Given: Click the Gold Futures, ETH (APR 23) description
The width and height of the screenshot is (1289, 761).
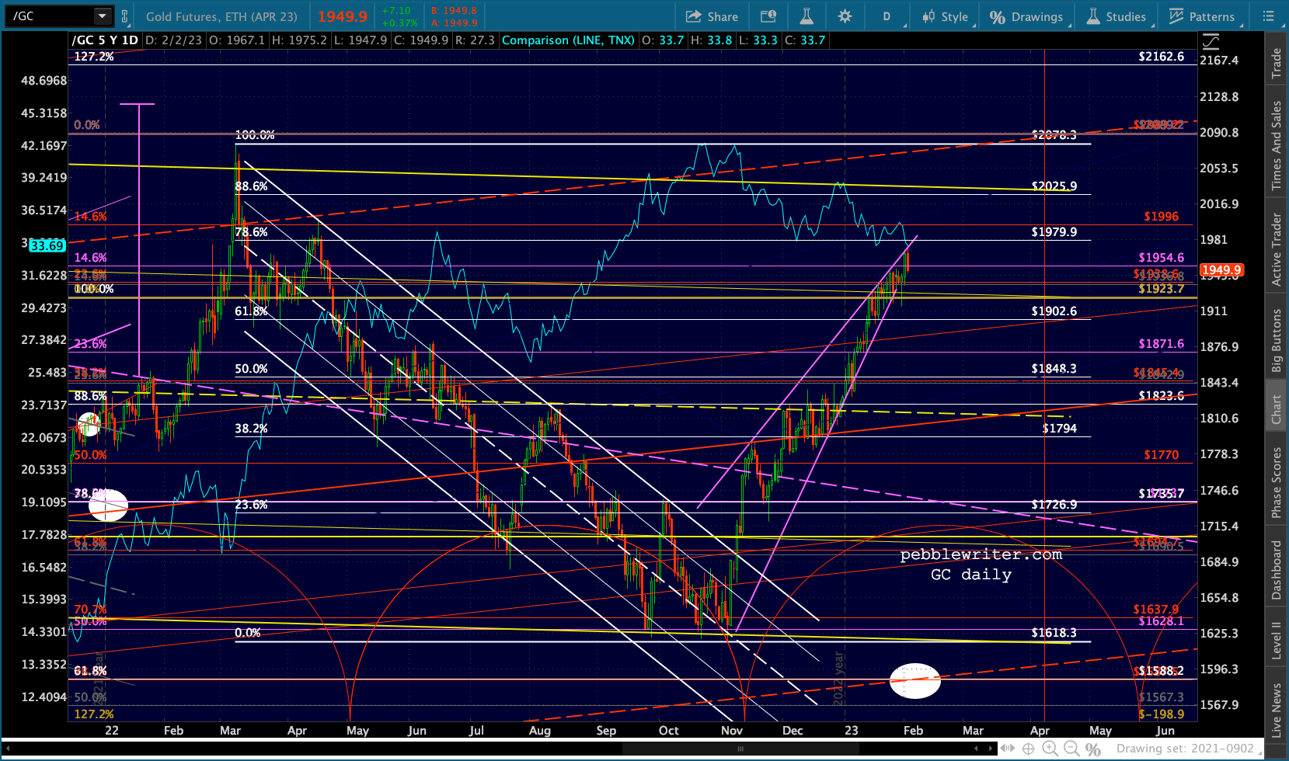Looking at the screenshot, I should pyautogui.click(x=221, y=16).
